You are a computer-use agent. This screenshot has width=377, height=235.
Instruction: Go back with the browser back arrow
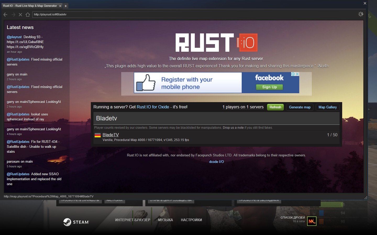coord(5,15)
